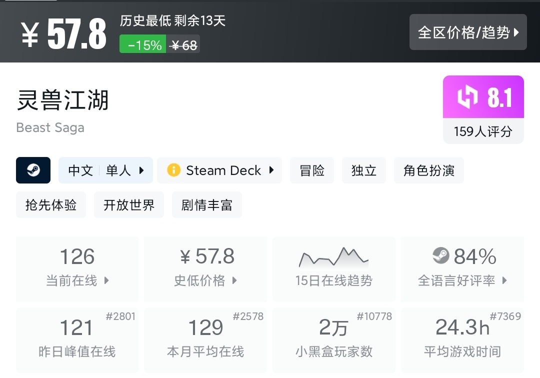This screenshot has width=540, height=378.
Task: Click the green -15% discount badge
Action: pyautogui.click(x=144, y=45)
